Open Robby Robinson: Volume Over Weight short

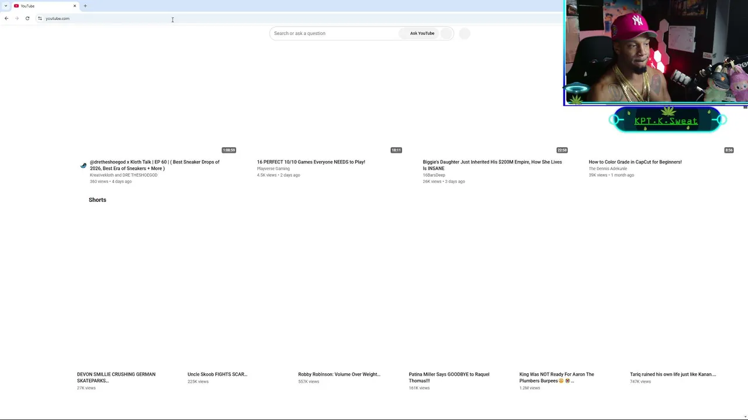pyautogui.click(x=339, y=374)
